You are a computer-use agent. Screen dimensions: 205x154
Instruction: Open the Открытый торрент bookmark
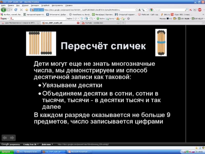[126, 15]
